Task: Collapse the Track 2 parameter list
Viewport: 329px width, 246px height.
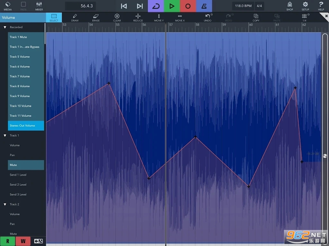Action: click(5, 204)
